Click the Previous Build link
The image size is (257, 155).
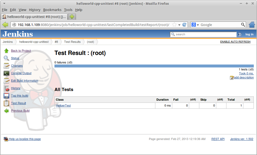click(20, 111)
